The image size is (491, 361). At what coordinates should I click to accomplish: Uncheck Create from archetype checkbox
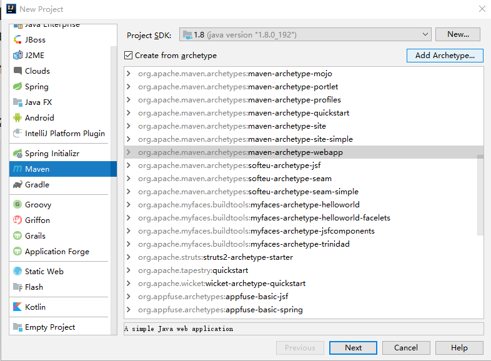[128, 56]
